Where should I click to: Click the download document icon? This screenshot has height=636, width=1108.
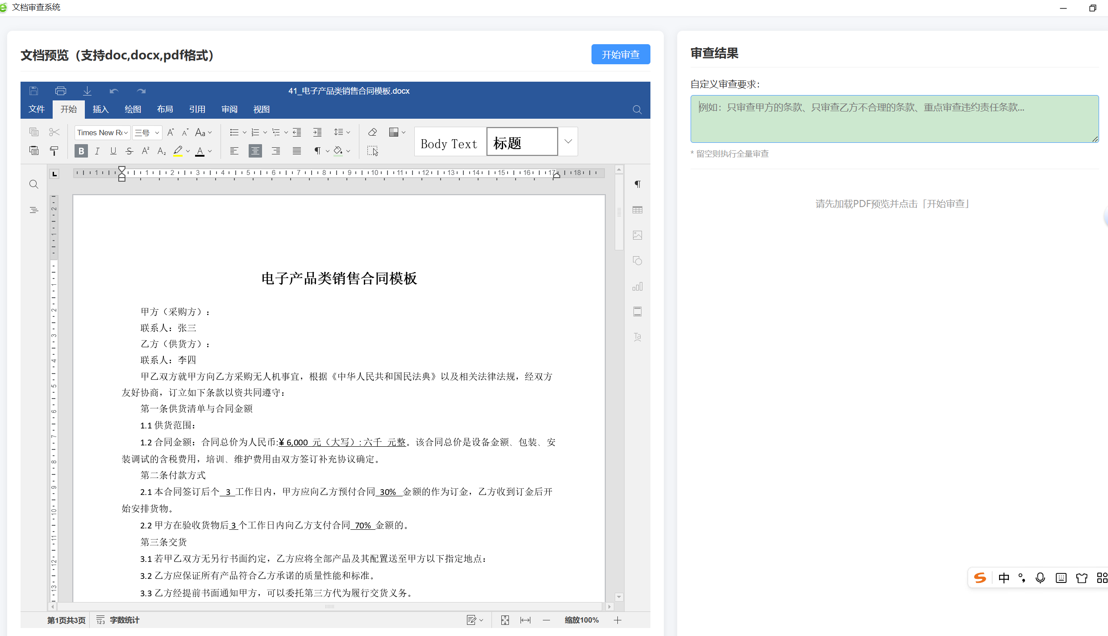tap(87, 91)
